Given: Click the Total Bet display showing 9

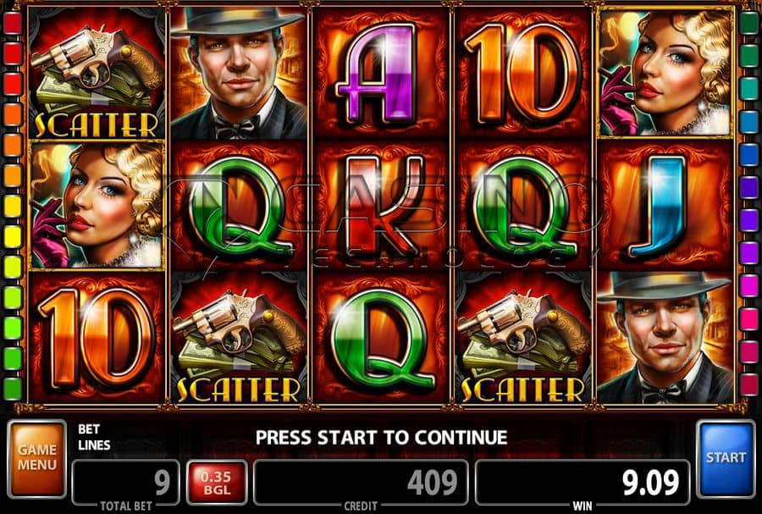Looking at the screenshot, I should pos(126,483).
